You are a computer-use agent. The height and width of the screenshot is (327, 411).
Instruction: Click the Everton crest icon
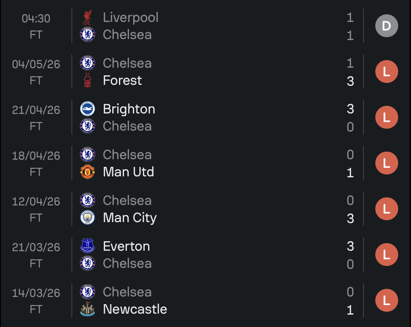[x=88, y=246]
